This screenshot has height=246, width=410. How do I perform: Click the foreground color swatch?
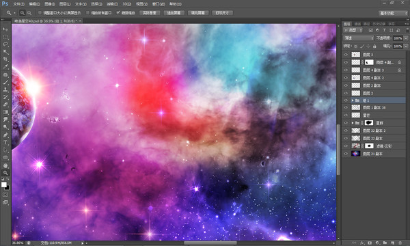3,184
